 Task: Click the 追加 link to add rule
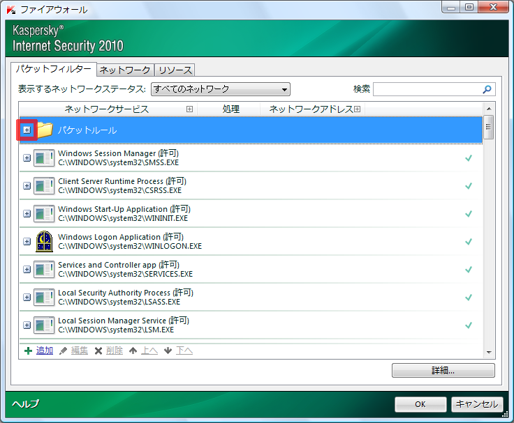point(45,351)
